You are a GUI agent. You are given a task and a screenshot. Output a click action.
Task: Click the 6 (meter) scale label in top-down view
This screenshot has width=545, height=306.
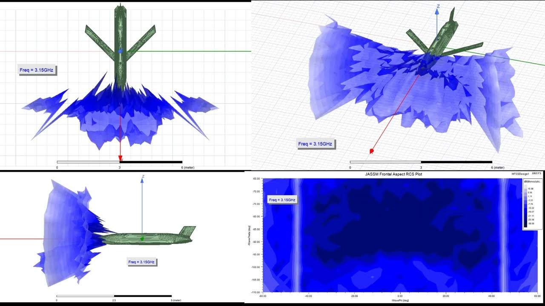[x=188, y=167]
